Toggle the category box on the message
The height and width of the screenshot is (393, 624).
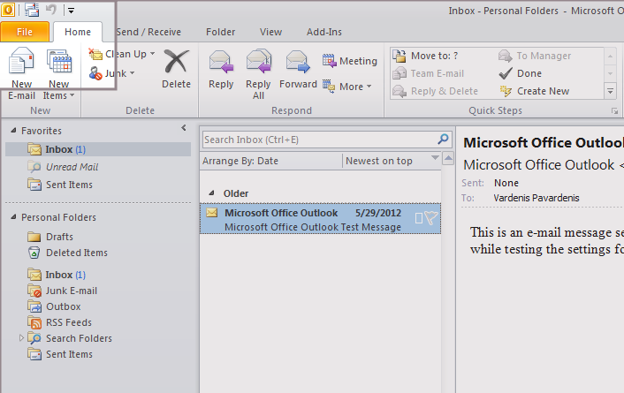click(x=419, y=218)
